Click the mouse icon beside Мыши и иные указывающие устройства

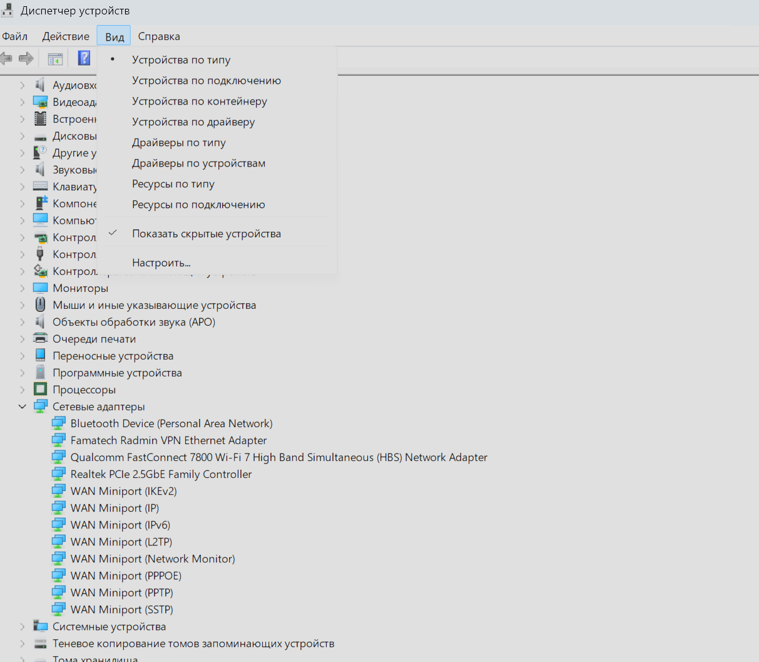tap(40, 305)
